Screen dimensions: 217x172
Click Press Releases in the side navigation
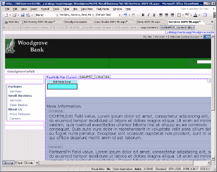click(x=20, y=114)
